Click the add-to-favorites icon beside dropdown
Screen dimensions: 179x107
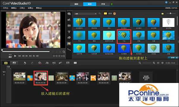click(x=100, y=14)
